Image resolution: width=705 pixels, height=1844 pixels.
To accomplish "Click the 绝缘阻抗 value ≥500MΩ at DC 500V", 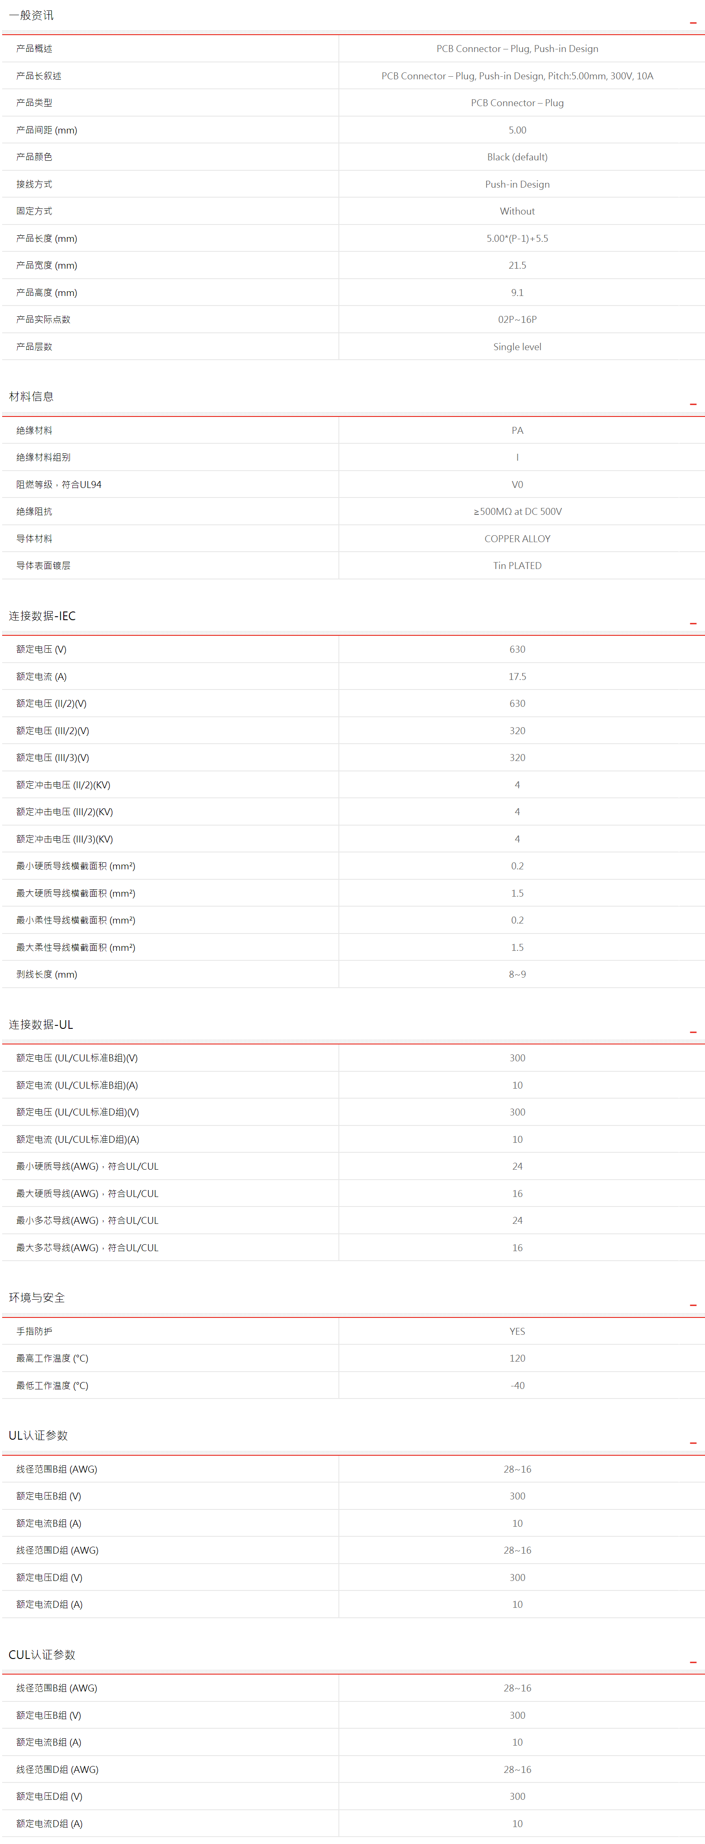I will [x=517, y=511].
